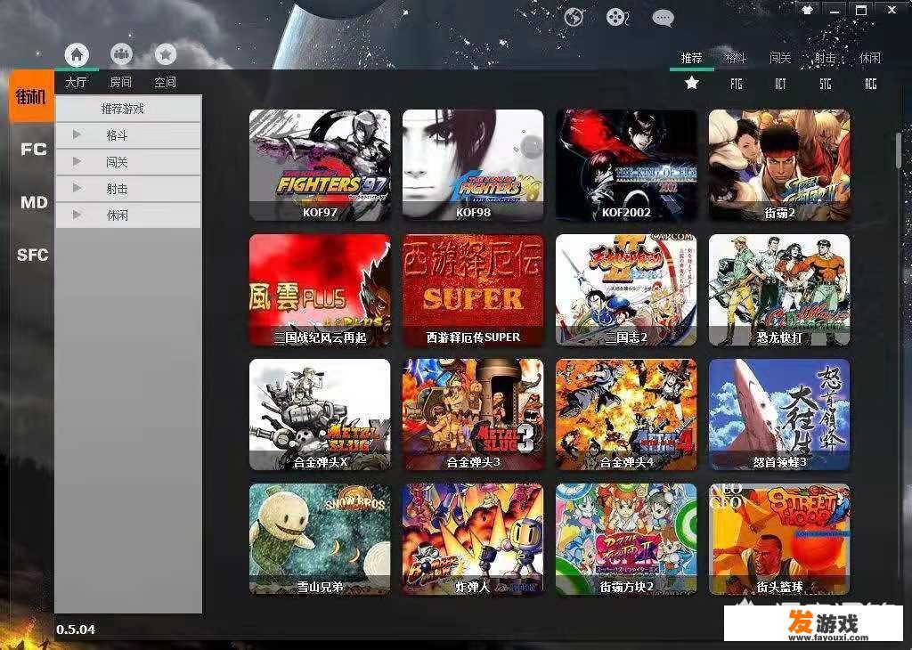Open the home lobby icon
912x650 pixels.
[x=77, y=54]
